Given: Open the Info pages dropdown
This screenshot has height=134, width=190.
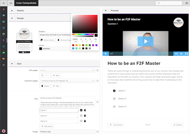Looking at the screenshot, I should [67, 70].
